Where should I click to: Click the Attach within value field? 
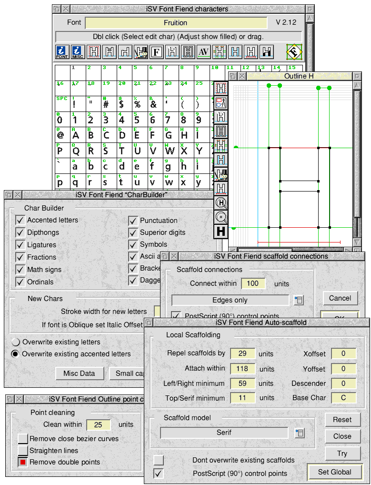coord(243,369)
